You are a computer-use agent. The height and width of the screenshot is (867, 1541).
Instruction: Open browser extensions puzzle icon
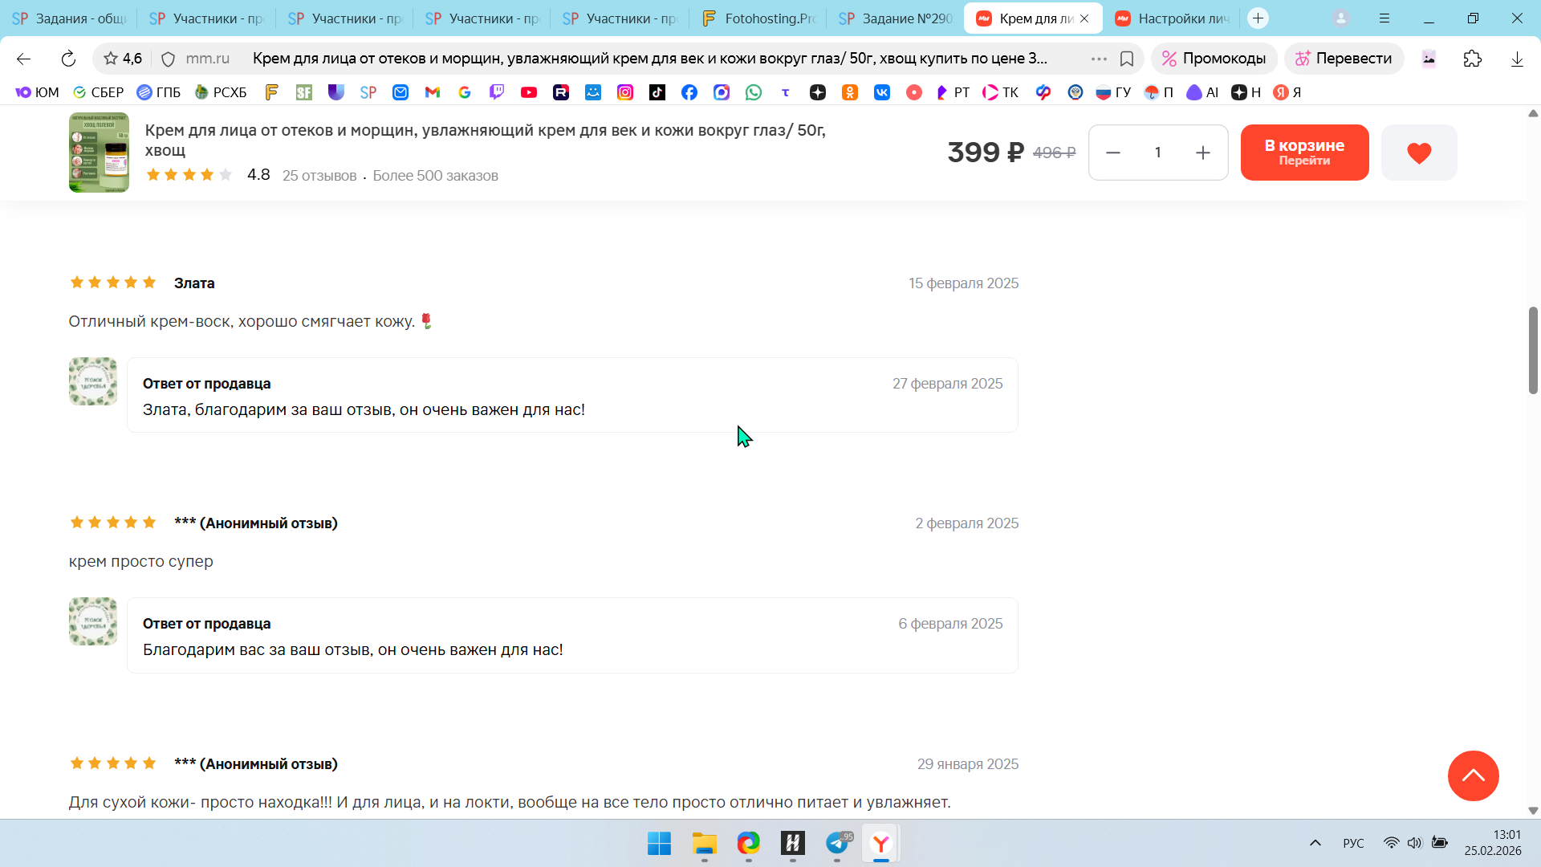(x=1472, y=59)
